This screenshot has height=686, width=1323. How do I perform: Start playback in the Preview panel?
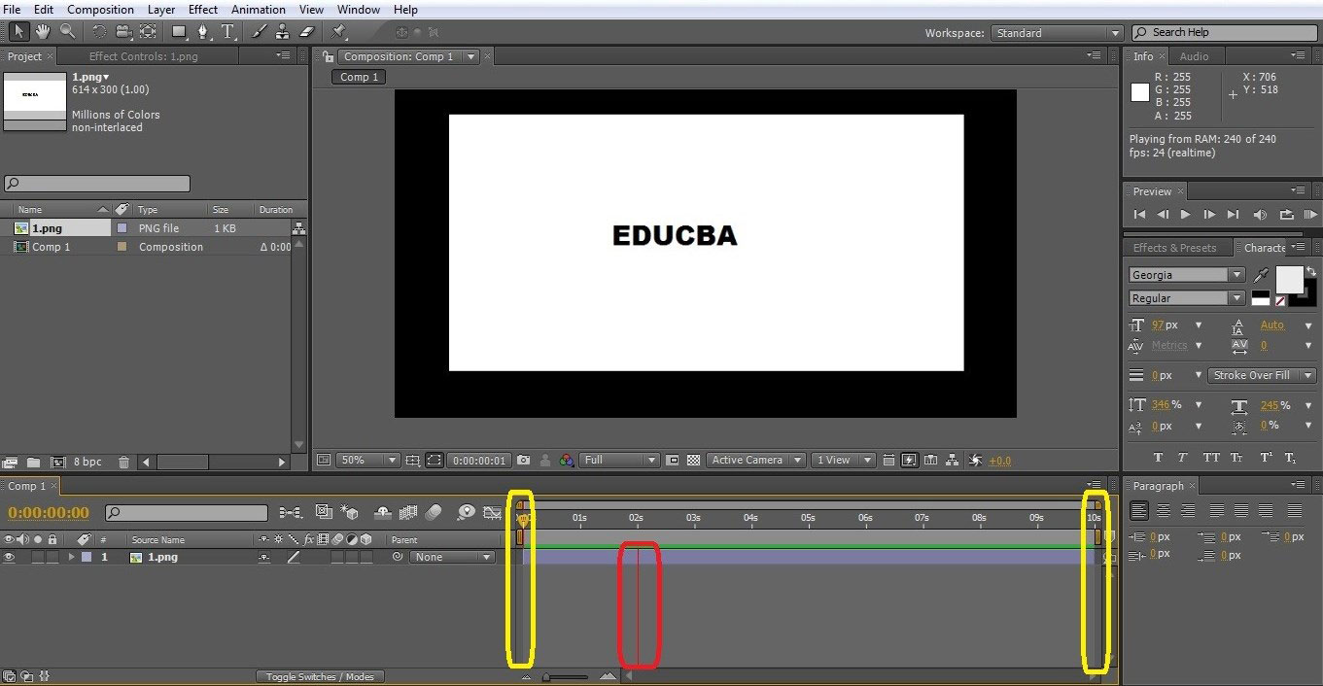point(1185,215)
